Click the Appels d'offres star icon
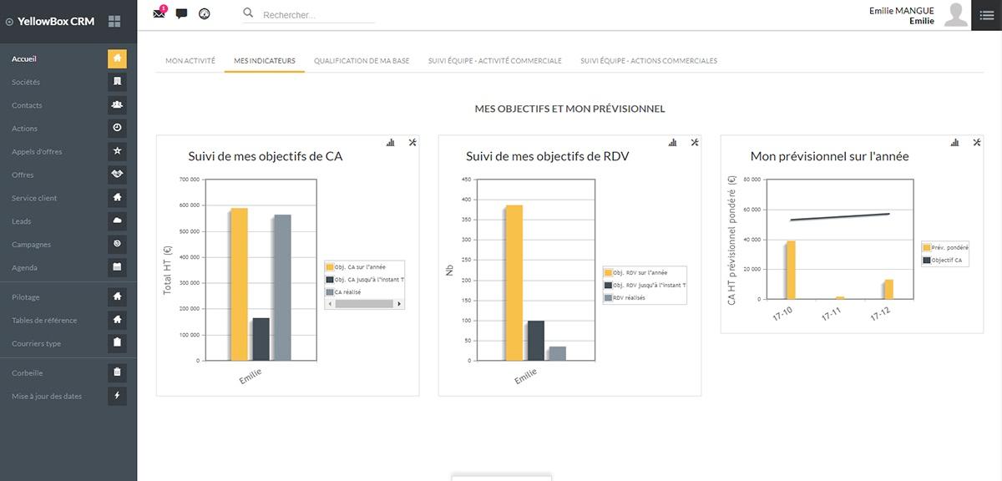The width and height of the screenshot is (1002, 481). 118,151
